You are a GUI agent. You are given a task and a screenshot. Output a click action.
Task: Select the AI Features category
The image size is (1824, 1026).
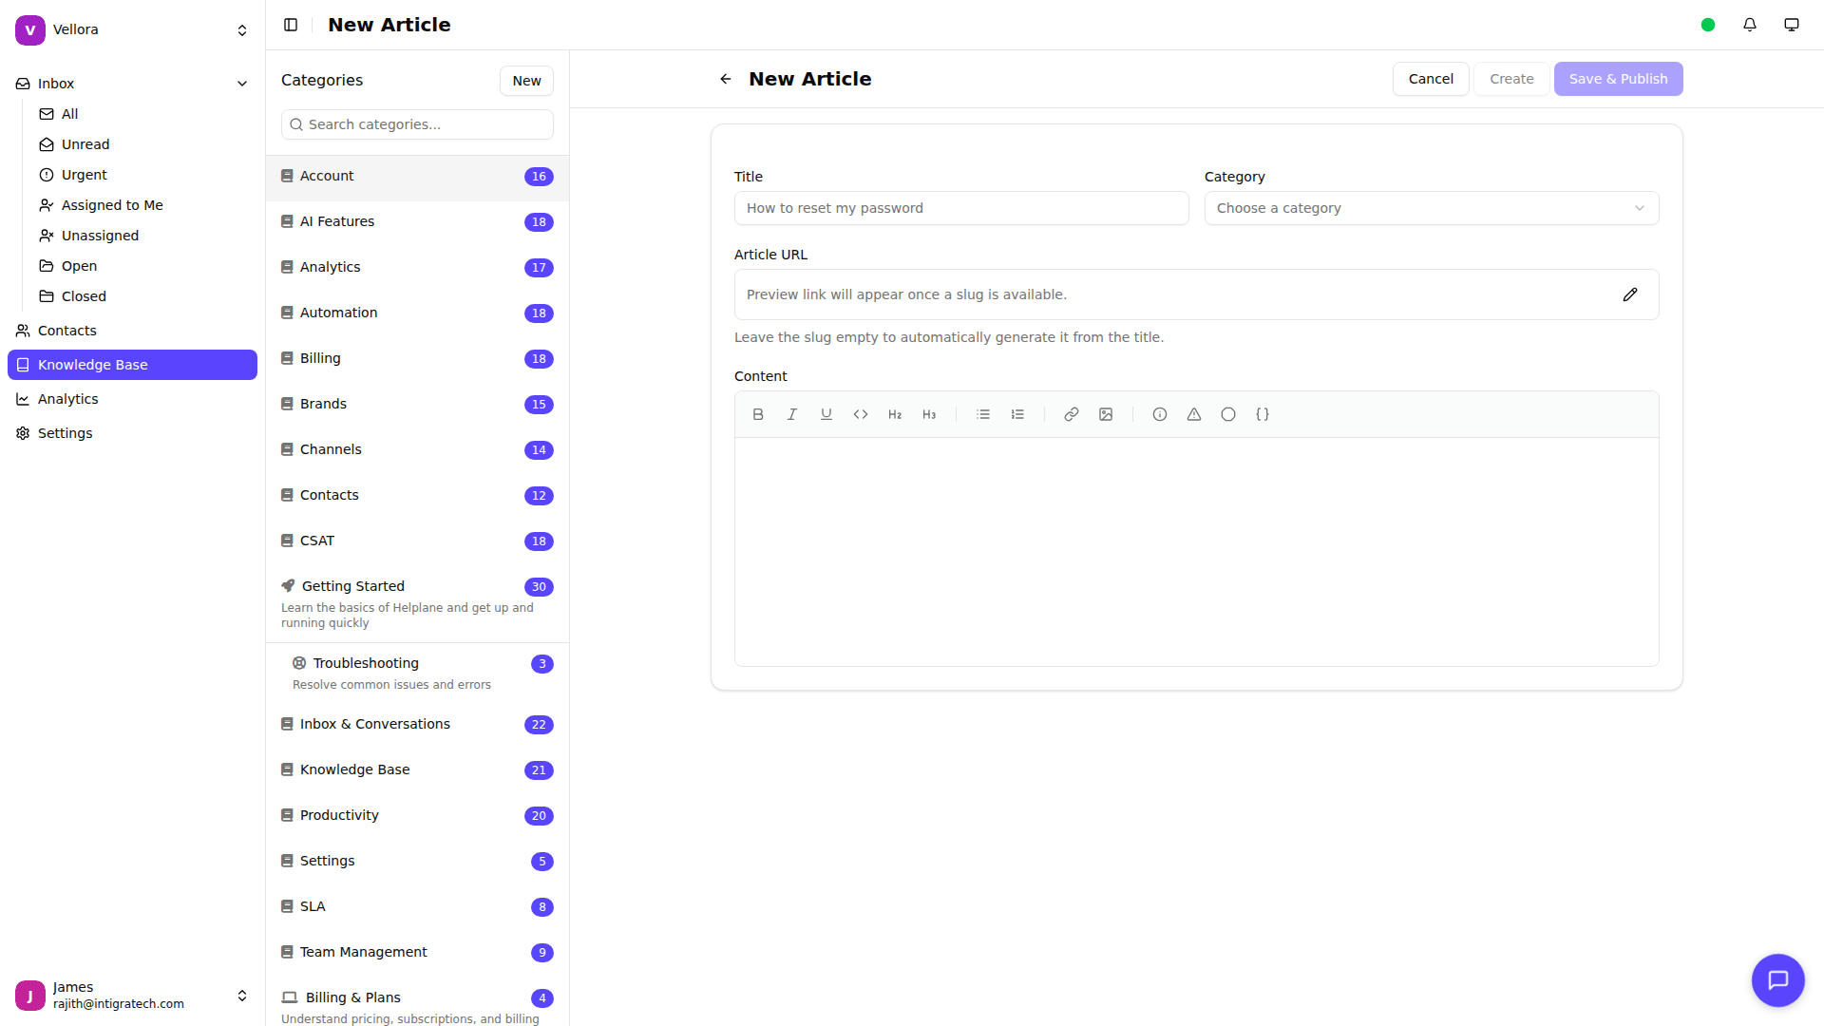[417, 222]
